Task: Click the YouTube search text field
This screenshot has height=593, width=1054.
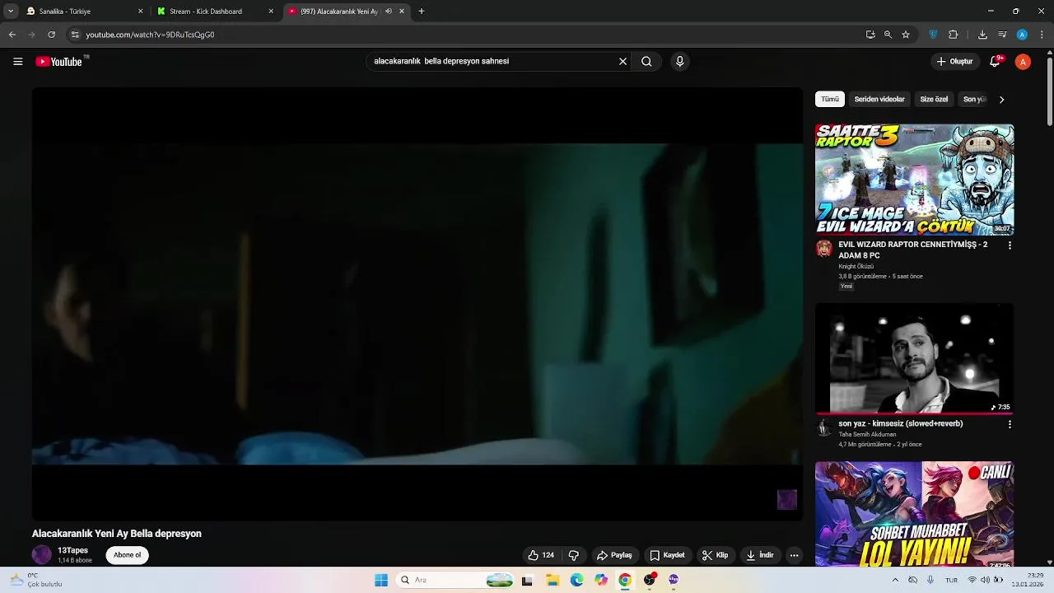Action: pyautogui.click(x=493, y=61)
